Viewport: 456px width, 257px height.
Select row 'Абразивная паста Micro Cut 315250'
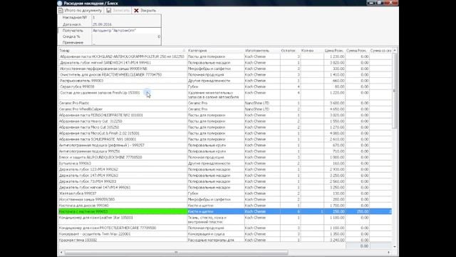point(225,127)
